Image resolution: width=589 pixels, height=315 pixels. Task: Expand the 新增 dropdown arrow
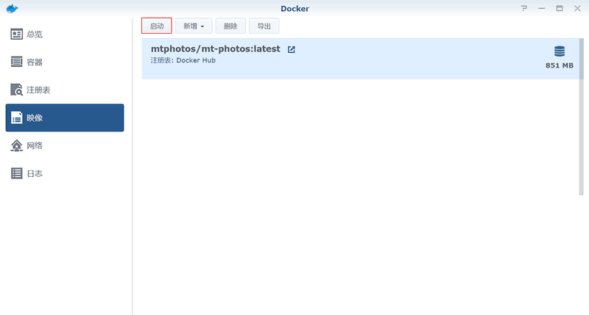click(x=202, y=26)
